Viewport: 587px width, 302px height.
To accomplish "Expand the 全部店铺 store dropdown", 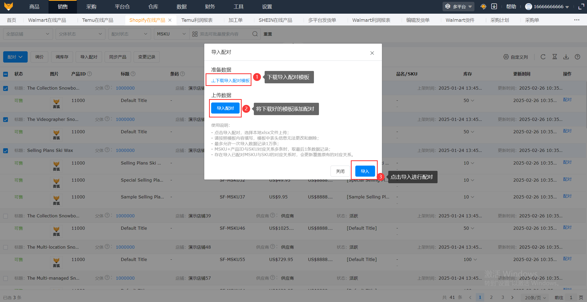I will (x=28, y=34).
